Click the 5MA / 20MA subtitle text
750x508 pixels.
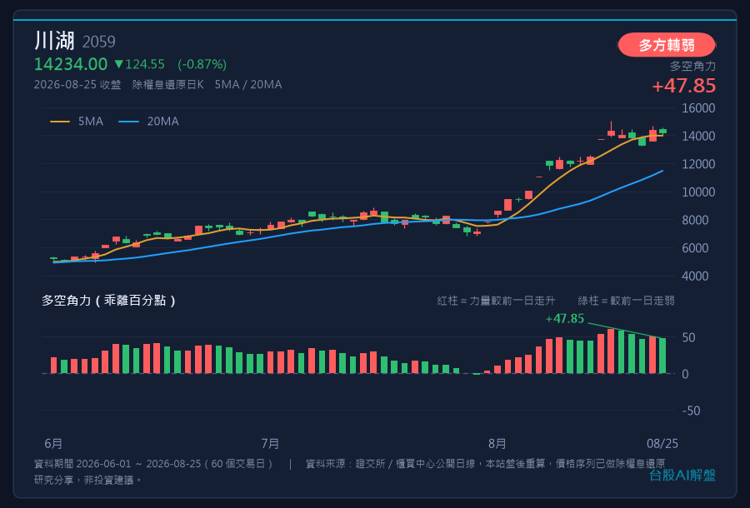click(248, 85)
